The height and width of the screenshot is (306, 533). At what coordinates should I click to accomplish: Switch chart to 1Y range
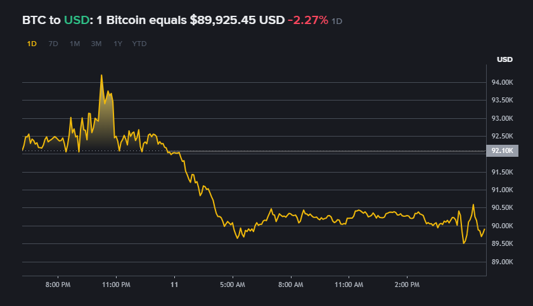click(x=118, y=44)
